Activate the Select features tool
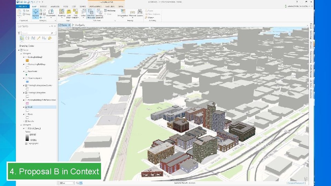331x186 pixels. click(83, 13)
